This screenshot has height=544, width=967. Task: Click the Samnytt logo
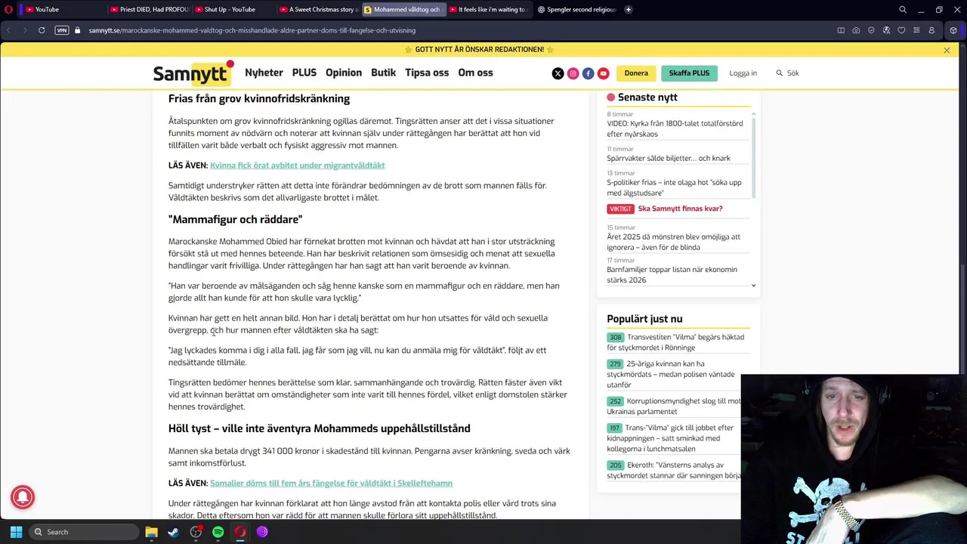(193, 73)
